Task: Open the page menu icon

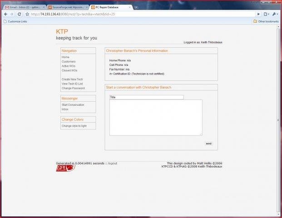Action: click(267, 14)
